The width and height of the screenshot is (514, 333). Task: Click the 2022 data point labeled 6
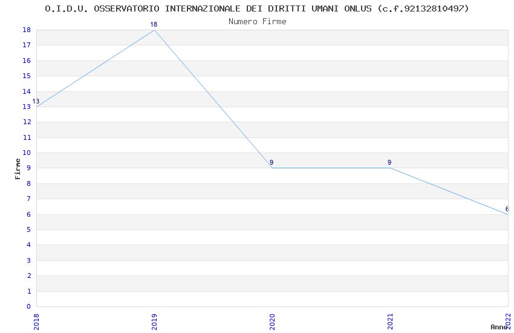click(x=508, y=214)
